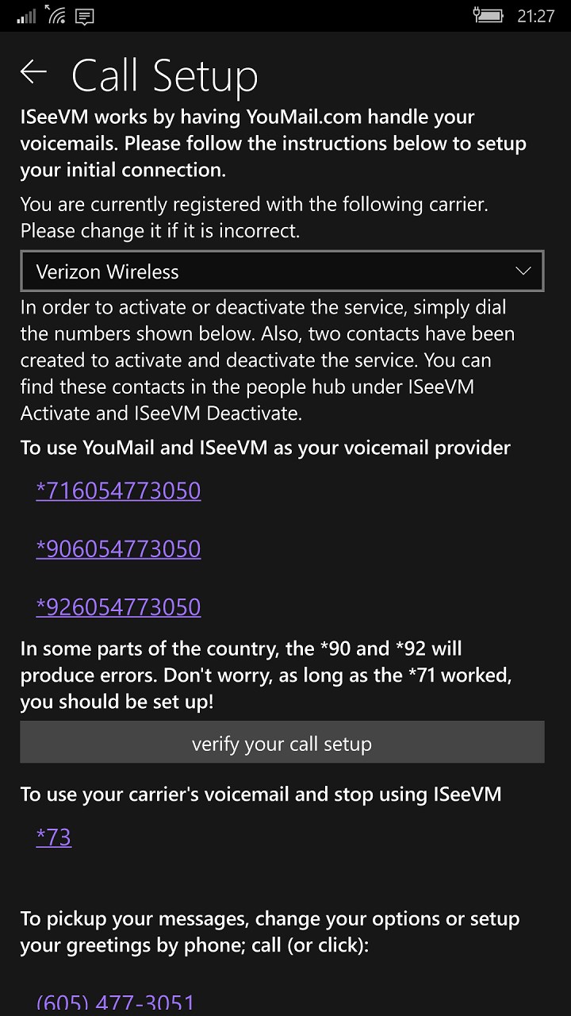The height and width of the screenshot is (1016, 571).
Task: Tap the YouMail.com intro paragraph
Action: (274, 143)
